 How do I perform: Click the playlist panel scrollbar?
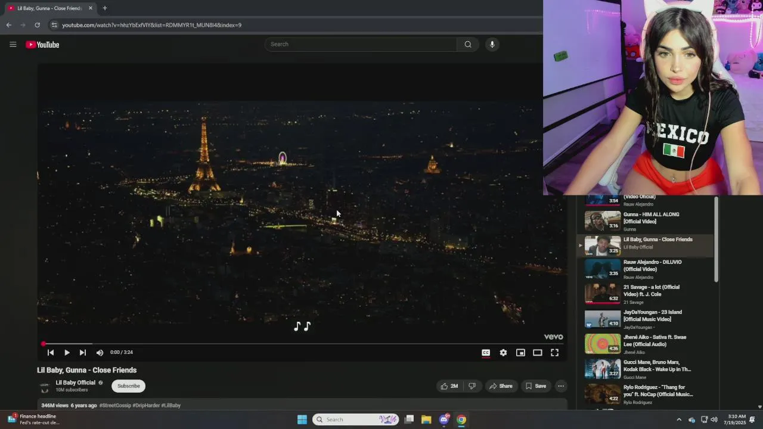point(716,238)
